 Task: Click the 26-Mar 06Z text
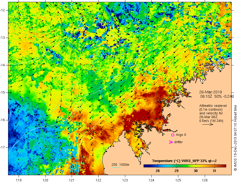point(208,117)
